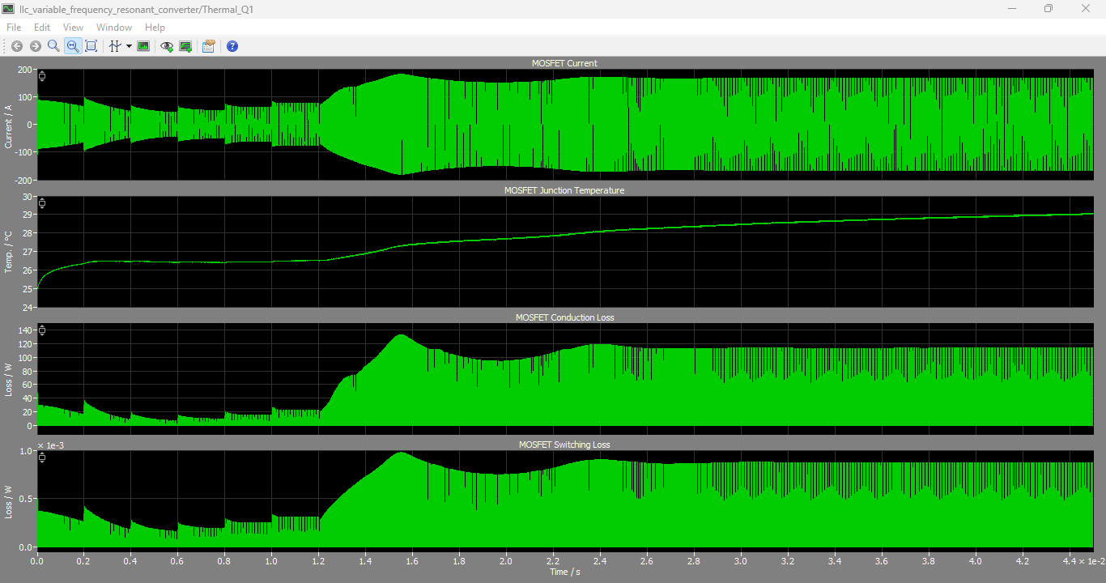This screenshot has width=1106, height=583.
Task: Open the View menu
Action: tap(73, 28)
